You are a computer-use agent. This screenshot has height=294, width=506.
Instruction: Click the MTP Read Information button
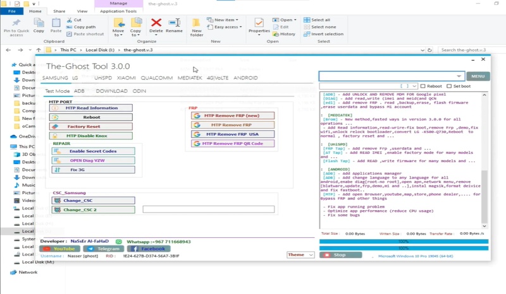(92, 108)
